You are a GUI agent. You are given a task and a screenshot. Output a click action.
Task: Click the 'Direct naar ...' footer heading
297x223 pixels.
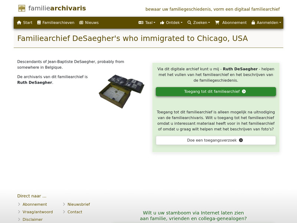32,196
